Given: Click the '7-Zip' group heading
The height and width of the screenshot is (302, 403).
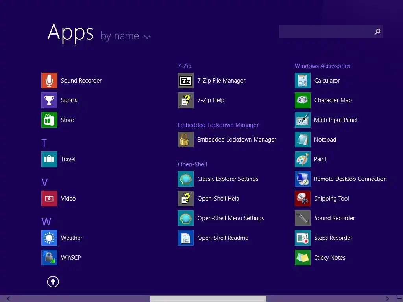Looking at the screenshot, I should pyautogui.click(x=185, y=66).
